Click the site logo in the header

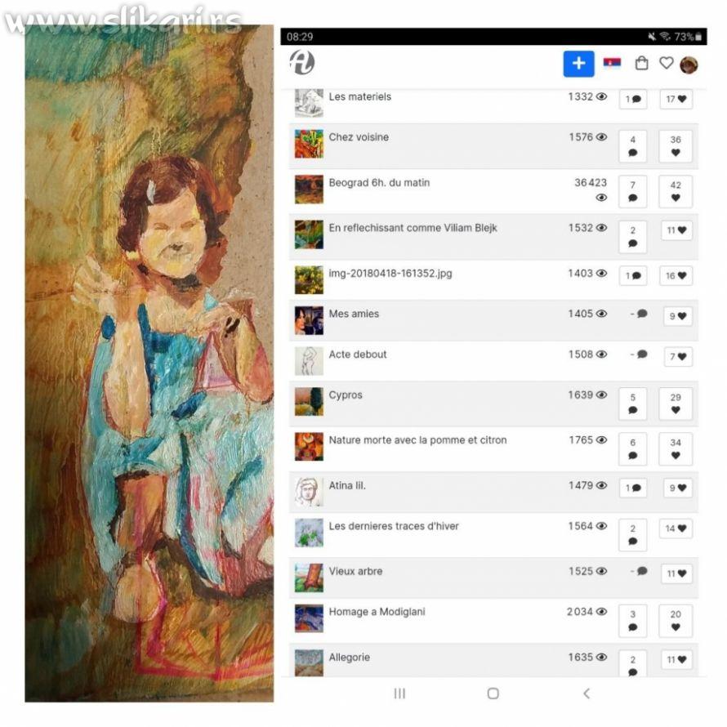(302, 62)
